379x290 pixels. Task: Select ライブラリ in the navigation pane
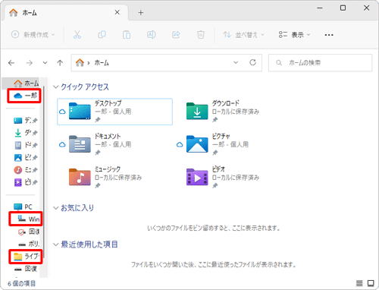pos(26,257)
